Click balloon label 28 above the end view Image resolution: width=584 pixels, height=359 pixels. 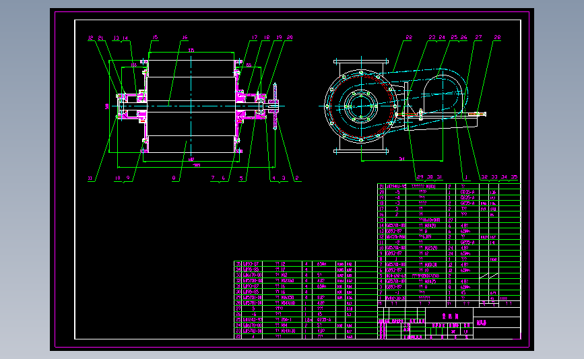(x=497, y=37)
